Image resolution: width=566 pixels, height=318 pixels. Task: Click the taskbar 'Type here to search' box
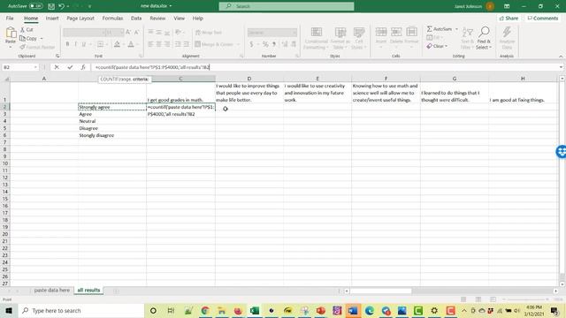tap(80, 310)
